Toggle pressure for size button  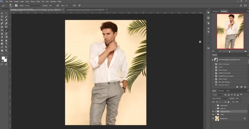click(79, 5)
